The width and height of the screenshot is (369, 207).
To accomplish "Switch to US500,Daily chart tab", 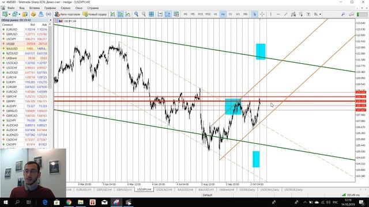I will (x=247, y=190).
